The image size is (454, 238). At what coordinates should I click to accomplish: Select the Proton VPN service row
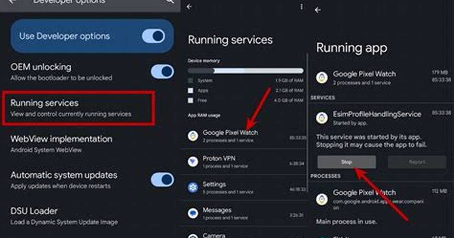click(243, 162)
